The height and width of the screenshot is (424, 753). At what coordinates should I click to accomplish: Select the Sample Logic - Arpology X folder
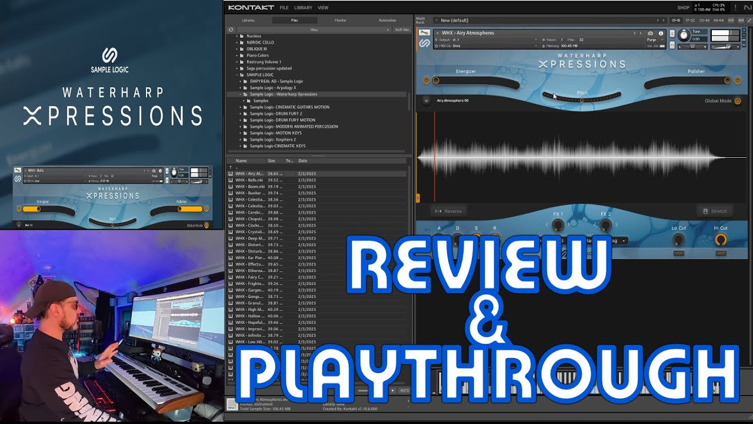pyautogui.click(x=273, y=88)
